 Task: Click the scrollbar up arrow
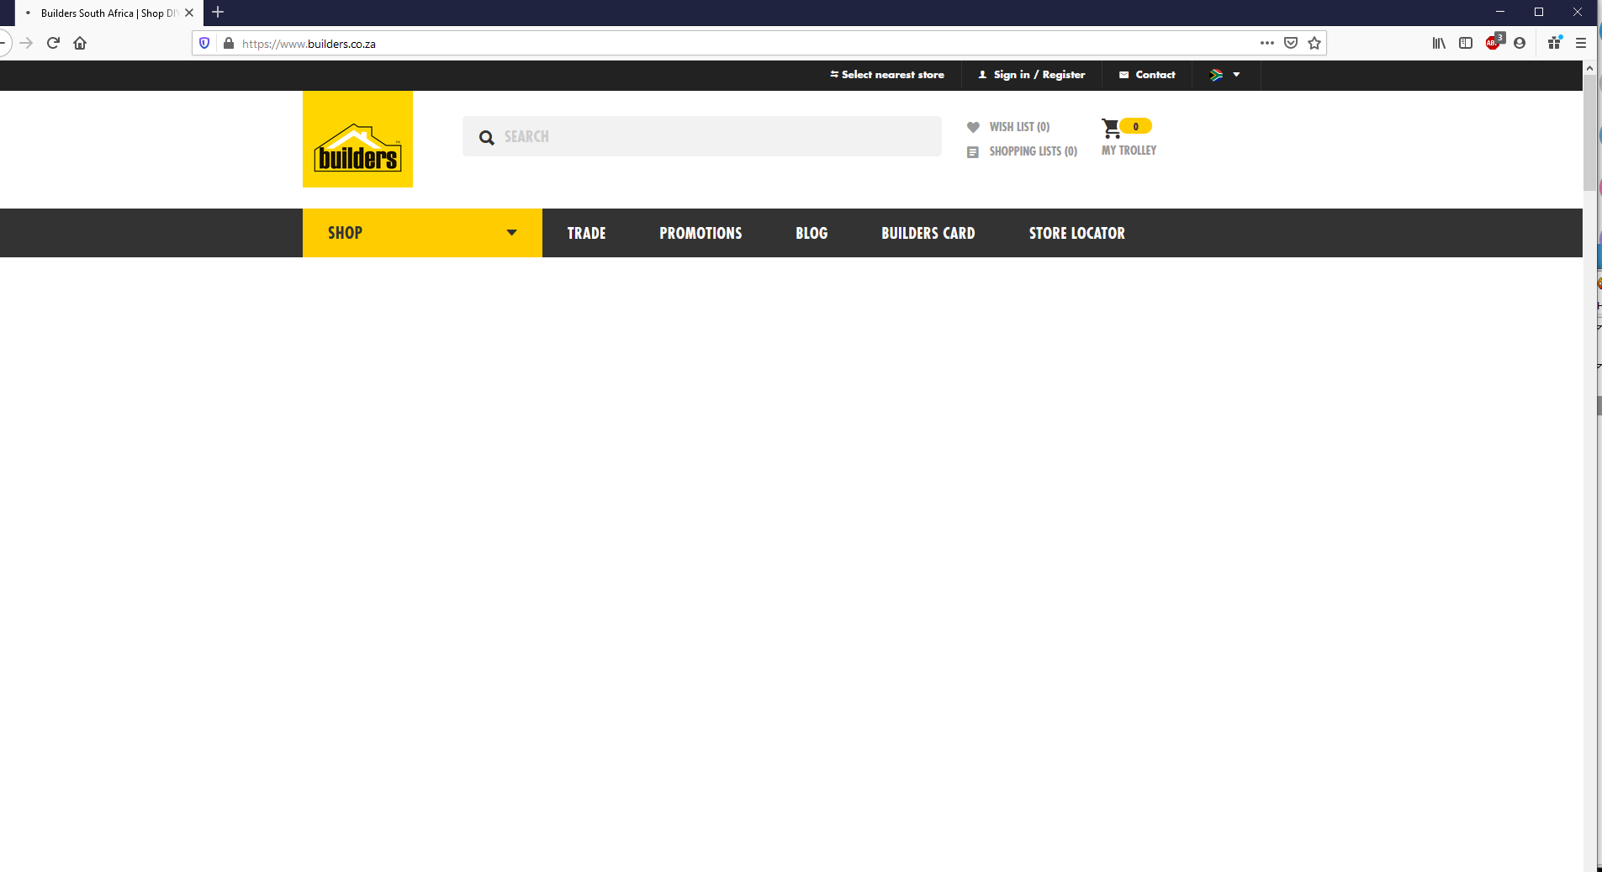[1589, 67]
